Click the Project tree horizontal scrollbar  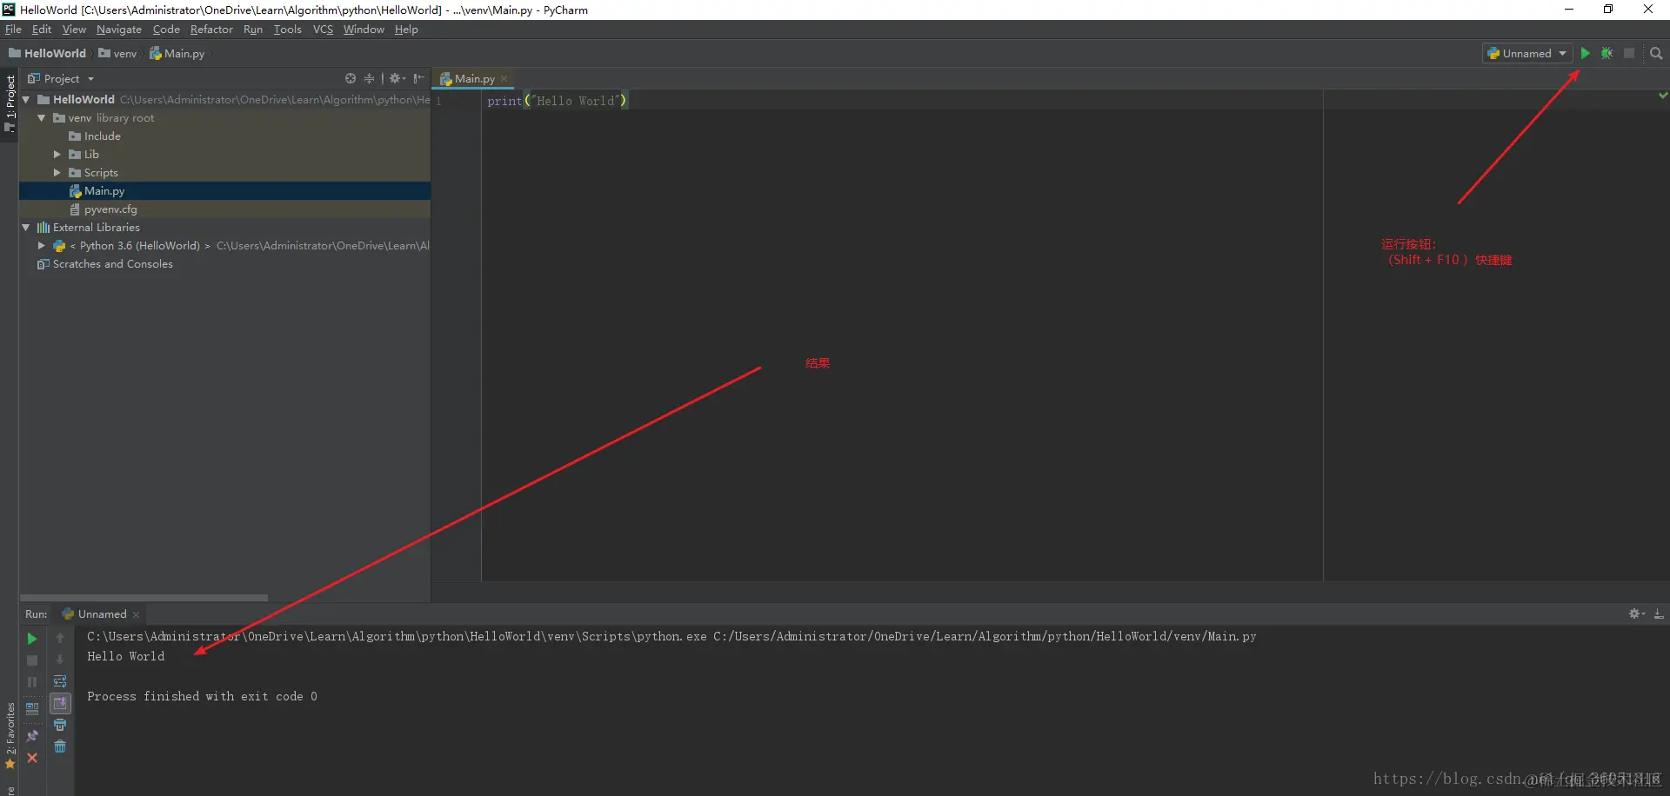[144, 598]
